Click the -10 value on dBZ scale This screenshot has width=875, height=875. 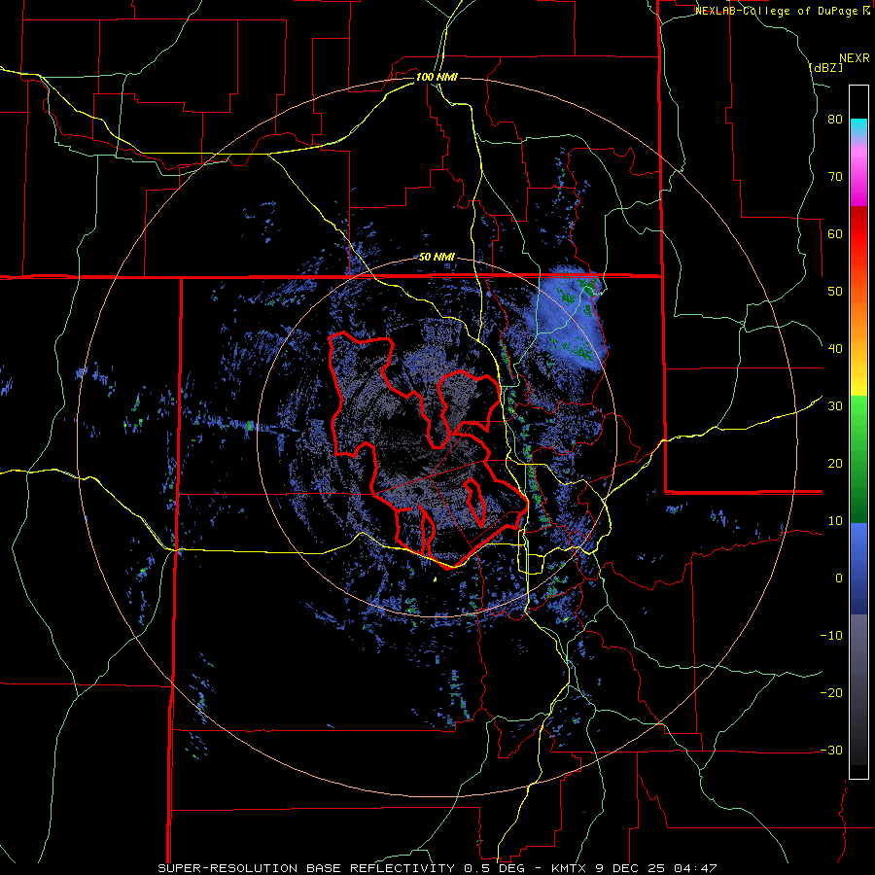tap(831, 636)
